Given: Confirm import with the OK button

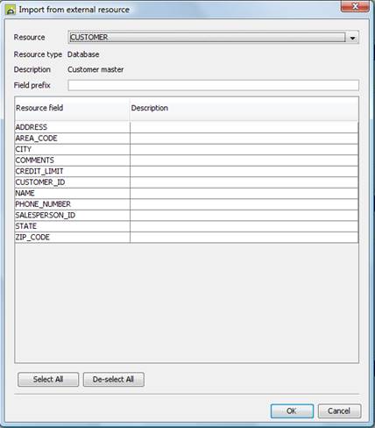Looking at the screenshot, I should pyautogui.click(x=292, y=411).
